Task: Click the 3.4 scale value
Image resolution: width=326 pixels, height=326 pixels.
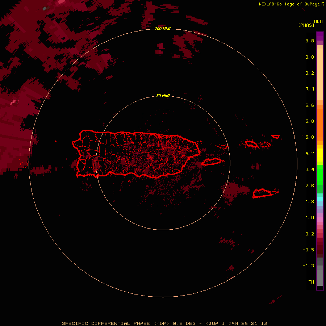Action: [310, 170]
